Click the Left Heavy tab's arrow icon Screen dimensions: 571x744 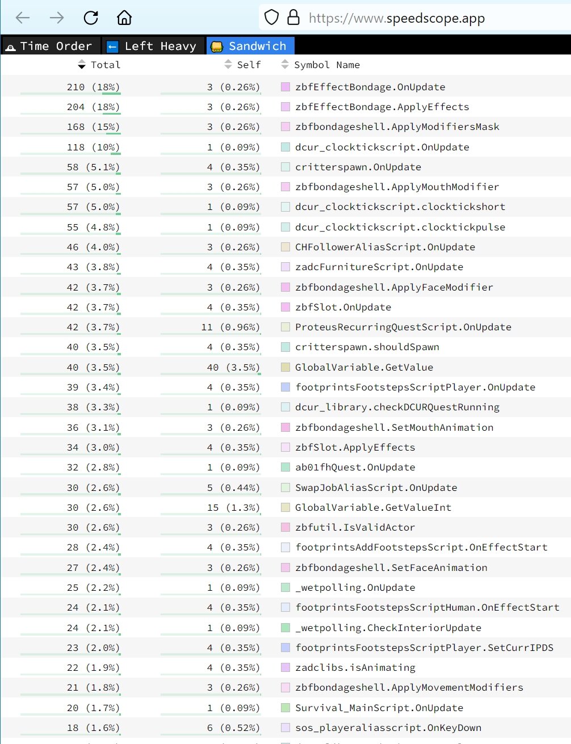coord(112,47)
